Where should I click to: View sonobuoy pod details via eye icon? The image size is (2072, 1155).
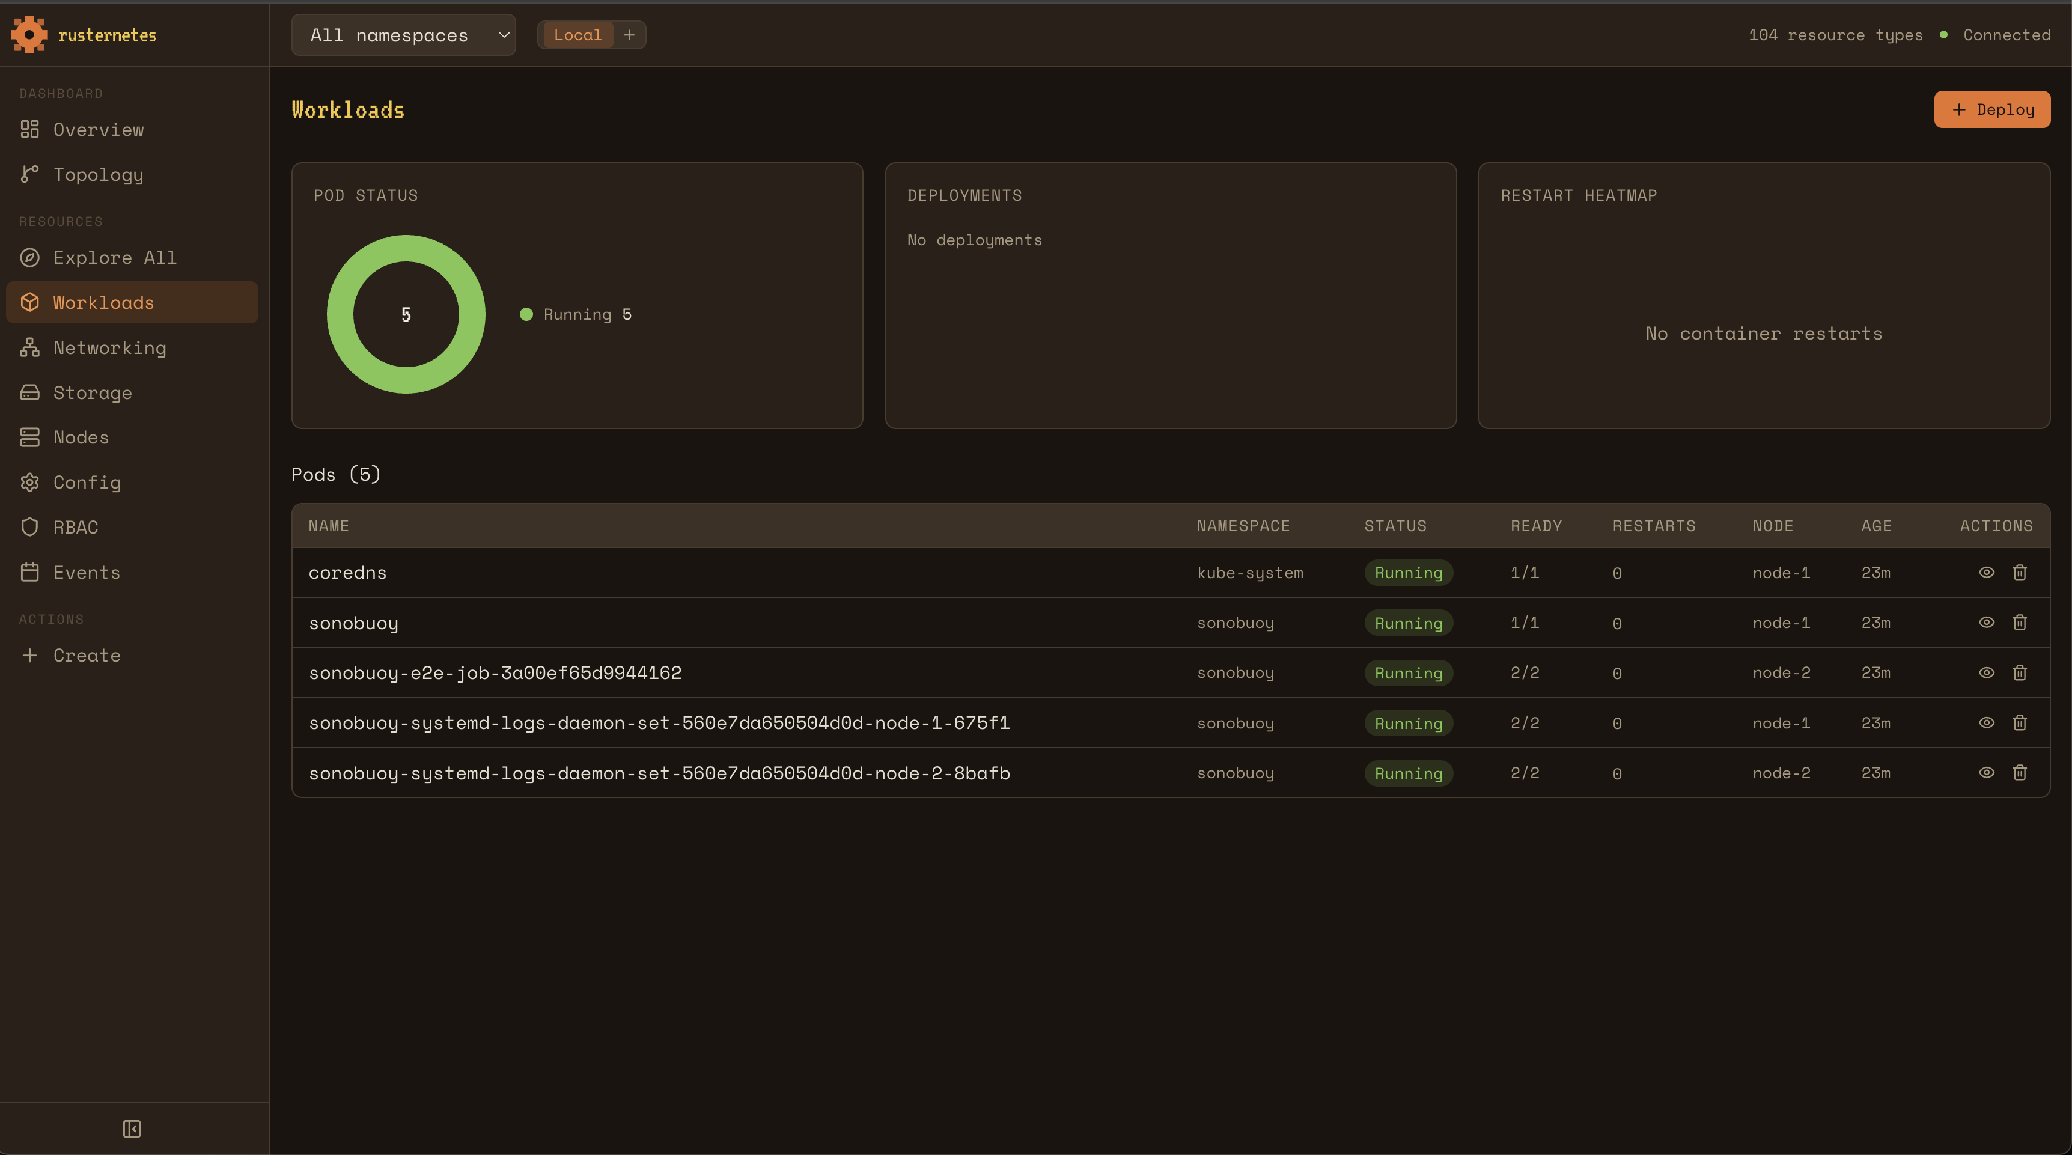point(1986,623)
